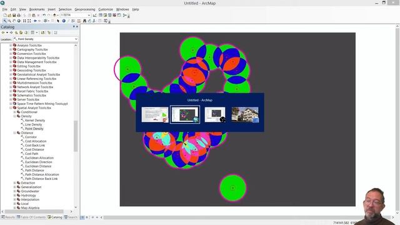Click the Catalog tree vertical scrollbar
400x225 pixels.
click(76, 136)
